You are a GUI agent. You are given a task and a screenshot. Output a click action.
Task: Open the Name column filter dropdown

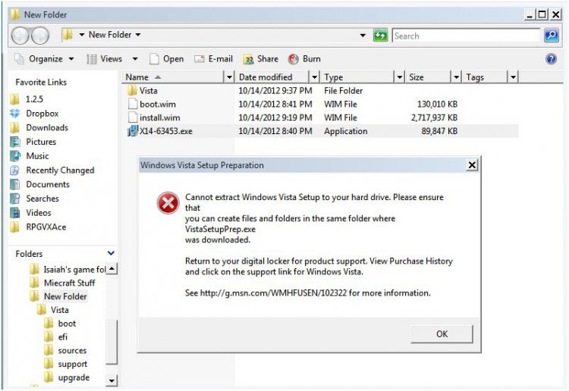(229, 77)
